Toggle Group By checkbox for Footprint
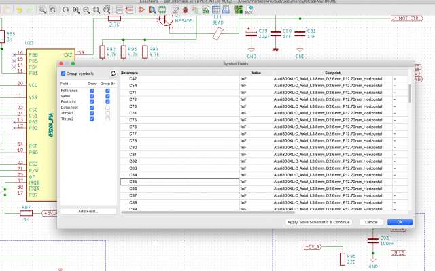 [107, 102]
